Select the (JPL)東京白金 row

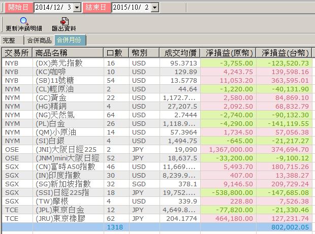click(157, 210)
